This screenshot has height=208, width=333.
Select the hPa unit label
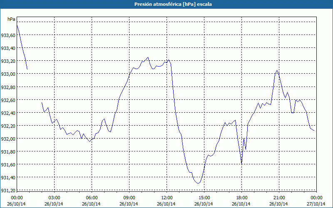click(x=11, y=19)
